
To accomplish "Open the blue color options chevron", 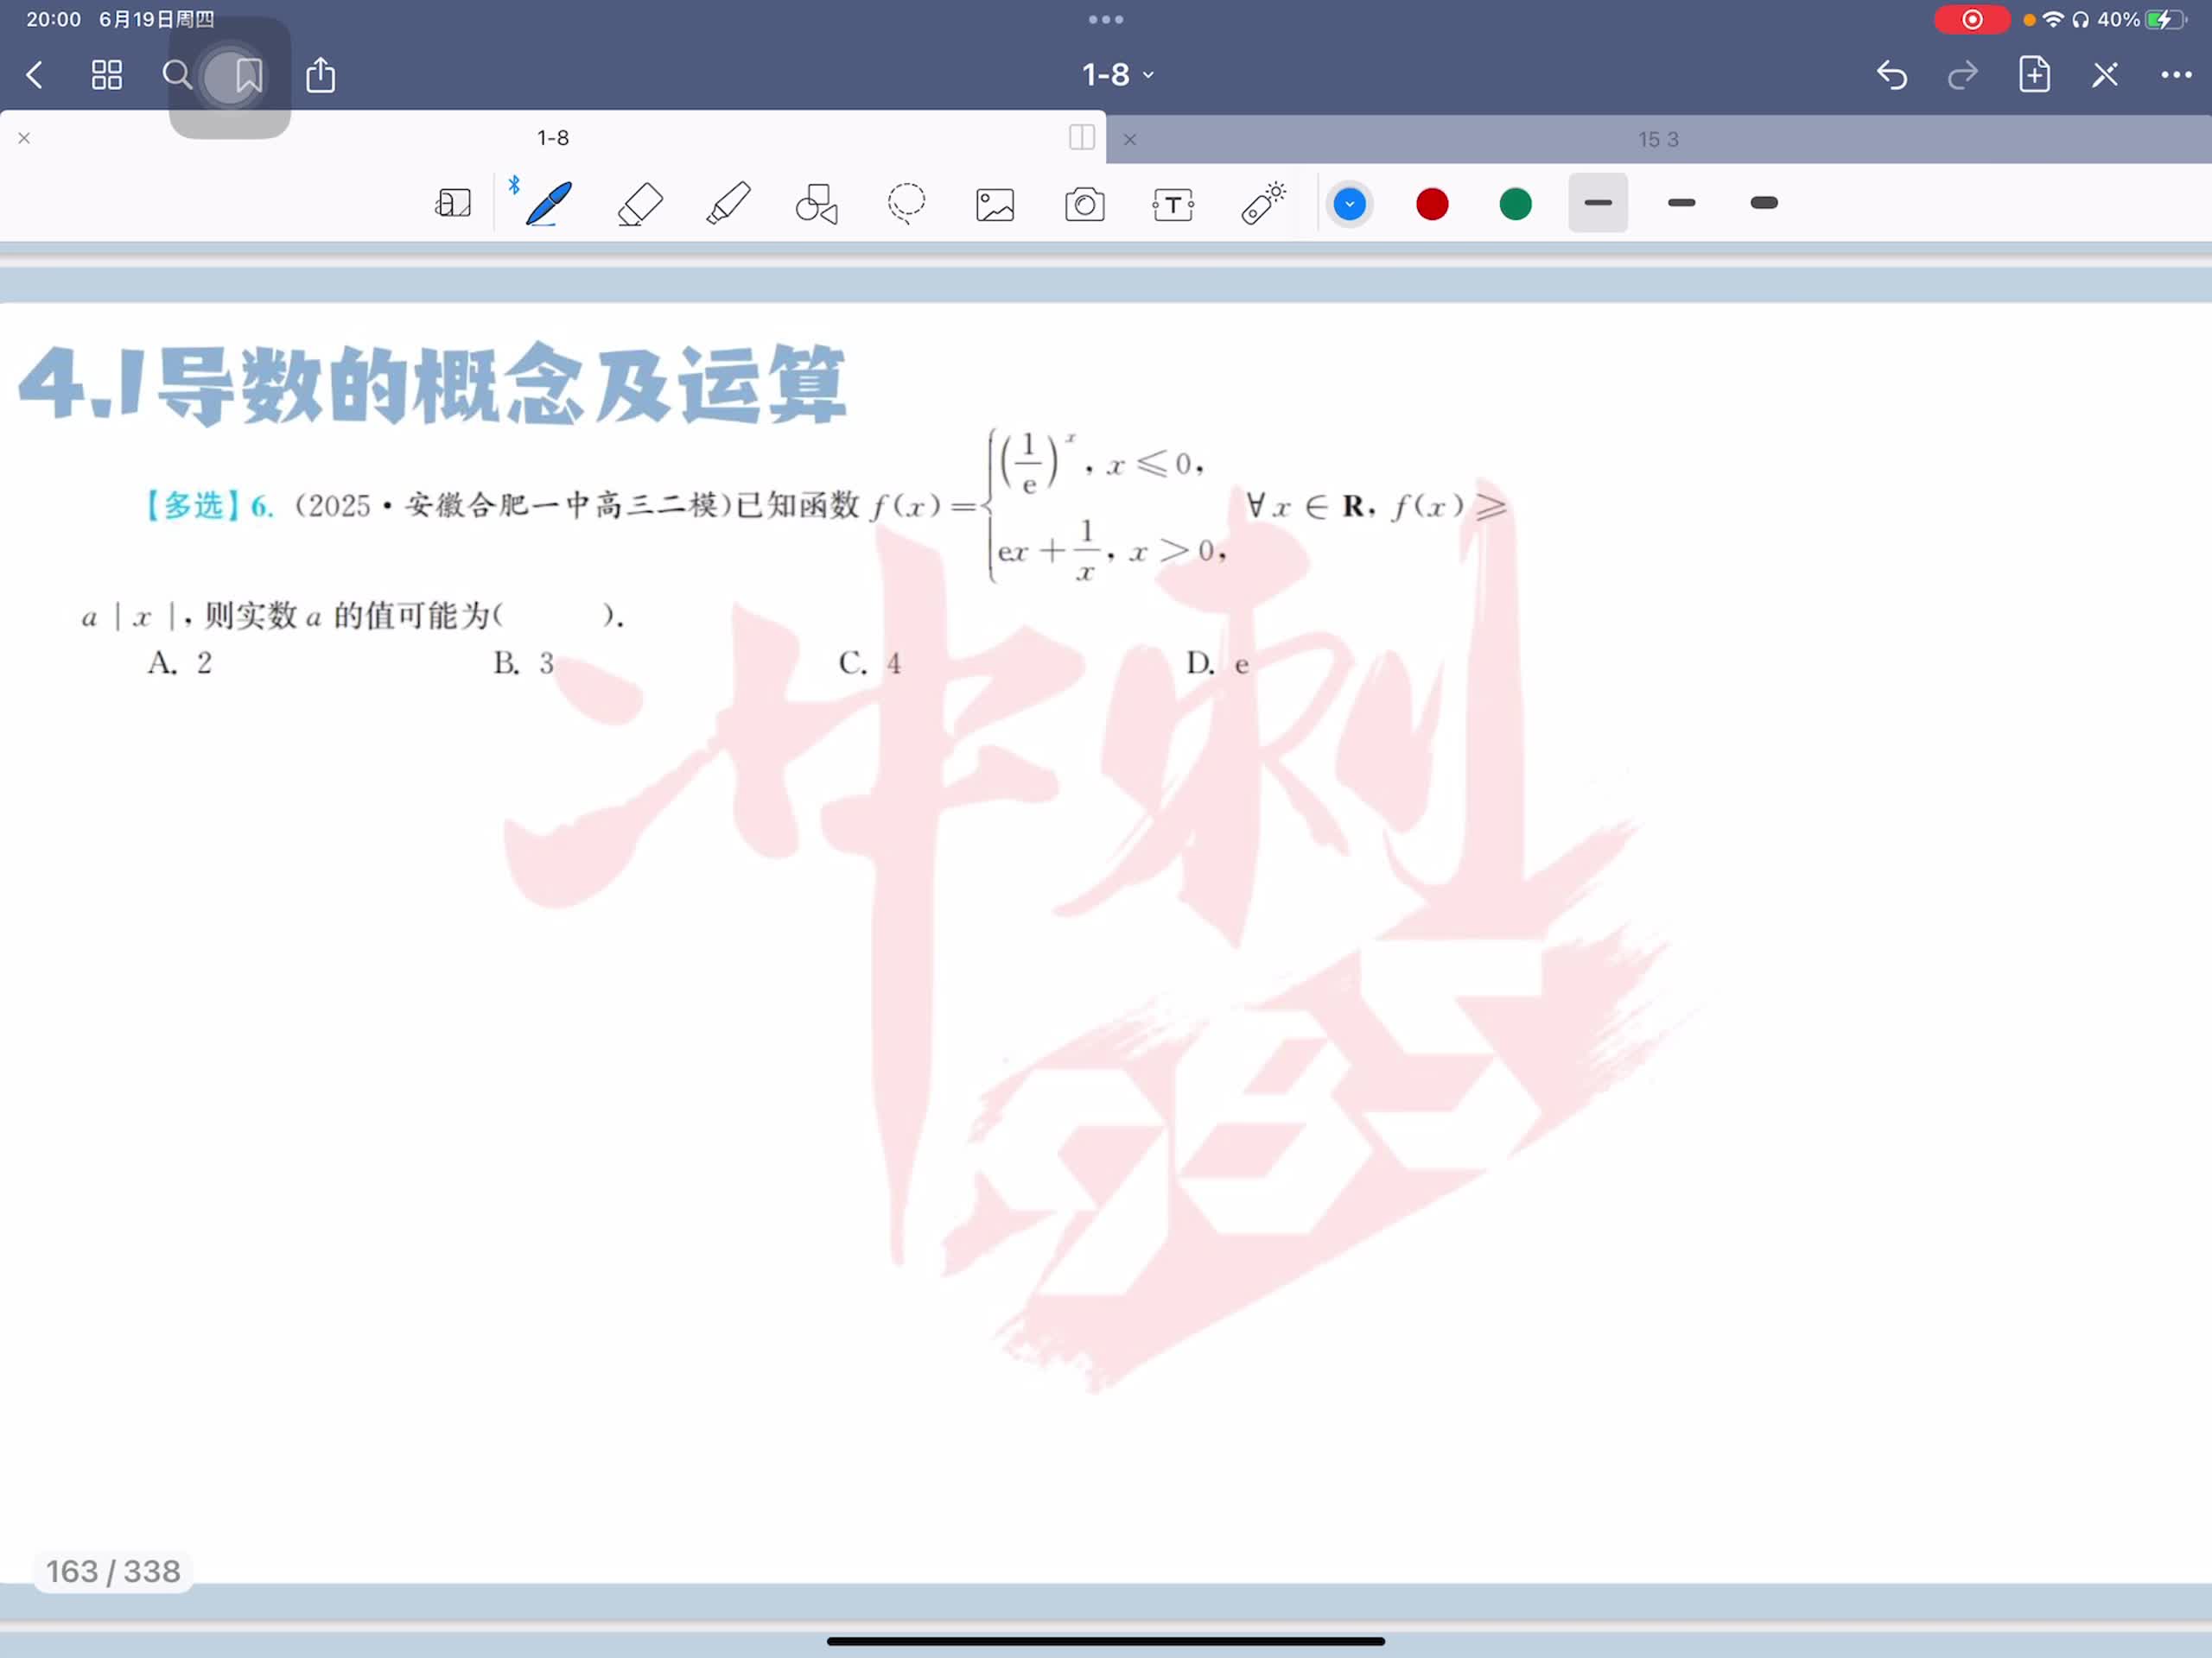I will (1349, 204).
